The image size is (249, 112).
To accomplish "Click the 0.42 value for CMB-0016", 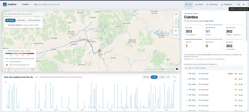I will [x=240, y=95].
